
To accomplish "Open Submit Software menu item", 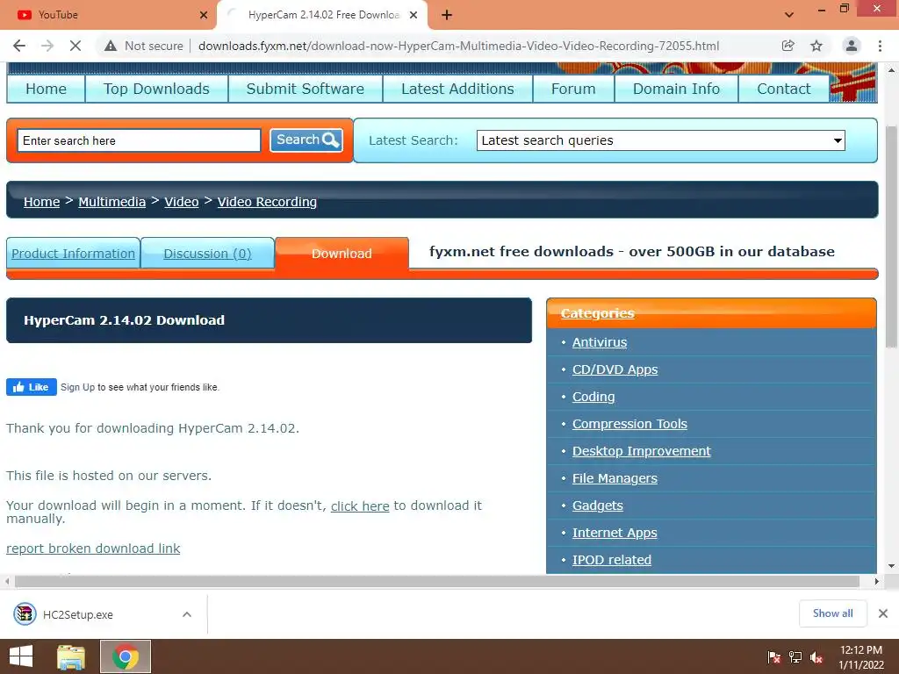I will coord(305,89).
